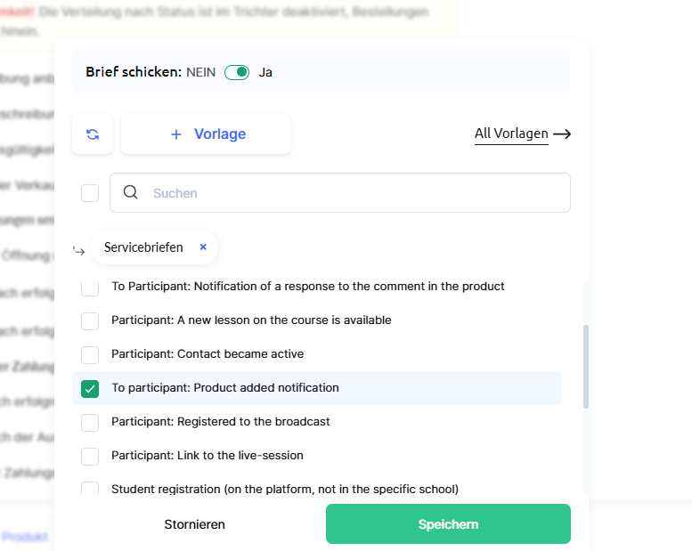Screen dimensions: 692x551
Task: Check Participant: Link to the live-session
Action: pyautogui.click(x=90, y=457)
